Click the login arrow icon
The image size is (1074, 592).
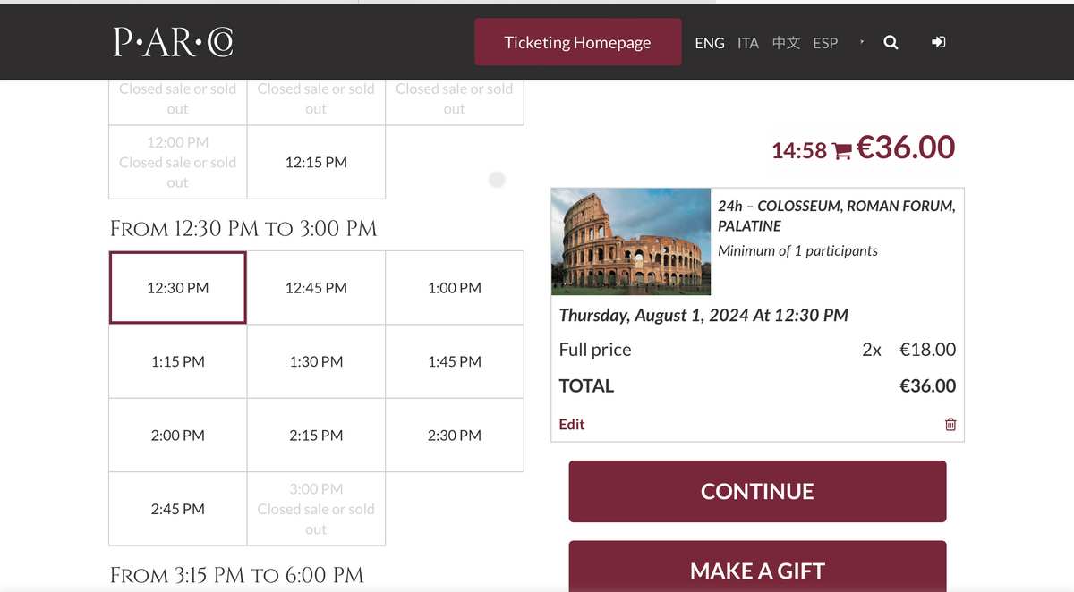(939, 42)
